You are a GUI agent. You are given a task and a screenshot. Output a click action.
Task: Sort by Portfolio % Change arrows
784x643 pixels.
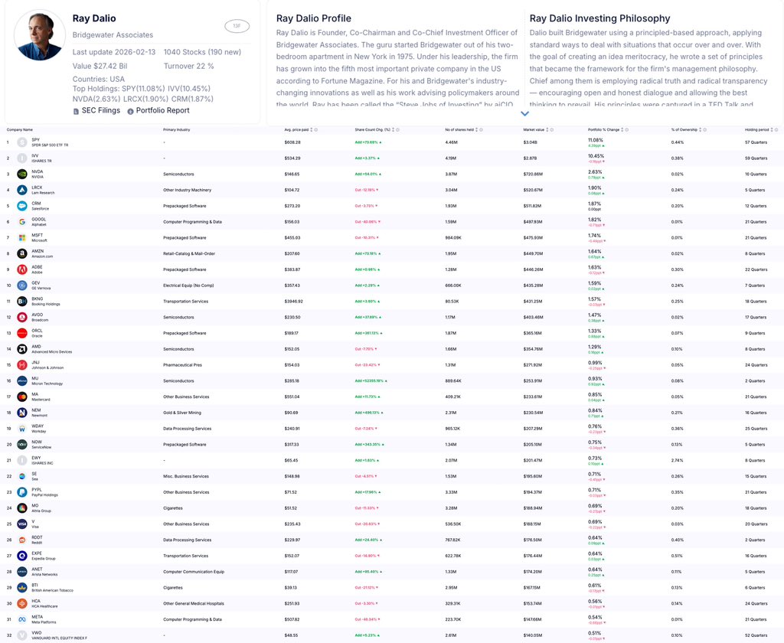click(x=622, y=129)
